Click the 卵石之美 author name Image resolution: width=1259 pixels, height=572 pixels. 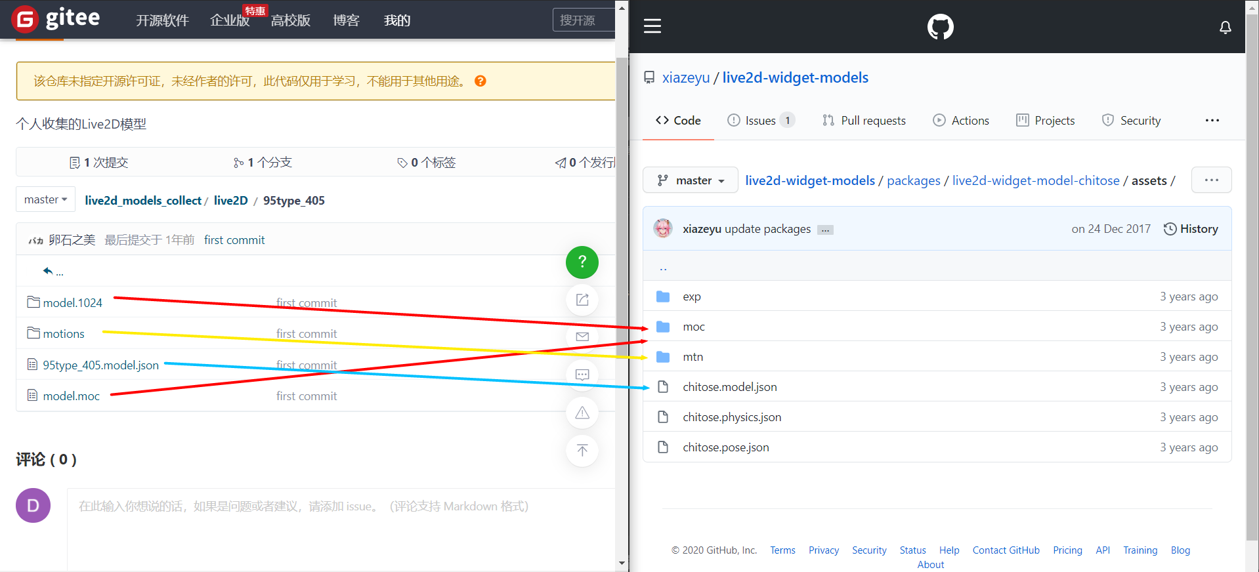coord(72,240)
